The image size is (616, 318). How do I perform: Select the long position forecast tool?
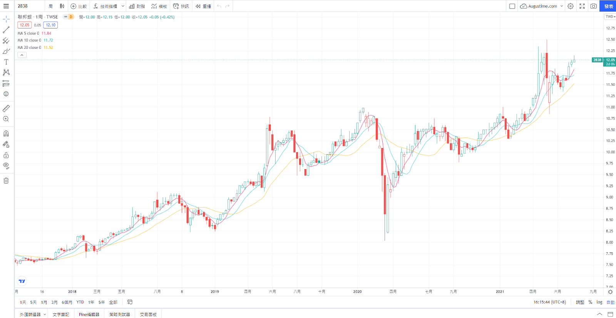[6, 83]
